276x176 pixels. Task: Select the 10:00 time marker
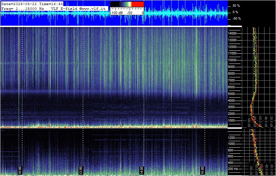tap(20, 170)
